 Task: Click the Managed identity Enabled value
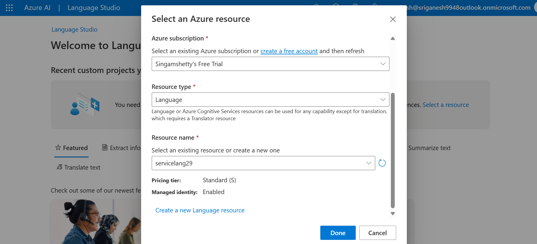[213, 192]
